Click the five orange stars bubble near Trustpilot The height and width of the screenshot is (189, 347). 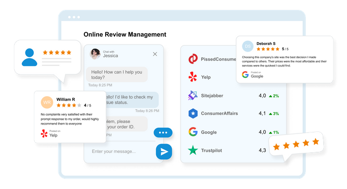click(296, 144)
